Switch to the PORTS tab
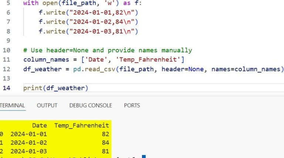Screen dimensions: 284x158 132,105
